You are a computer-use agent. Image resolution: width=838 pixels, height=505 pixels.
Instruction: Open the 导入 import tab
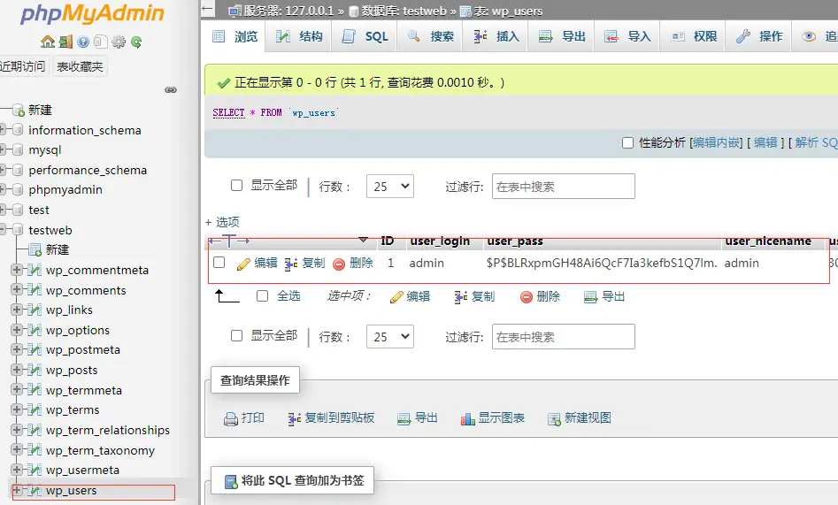point(627,36)
